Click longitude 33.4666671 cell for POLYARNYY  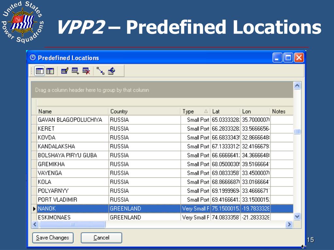[x=256, y=191]
